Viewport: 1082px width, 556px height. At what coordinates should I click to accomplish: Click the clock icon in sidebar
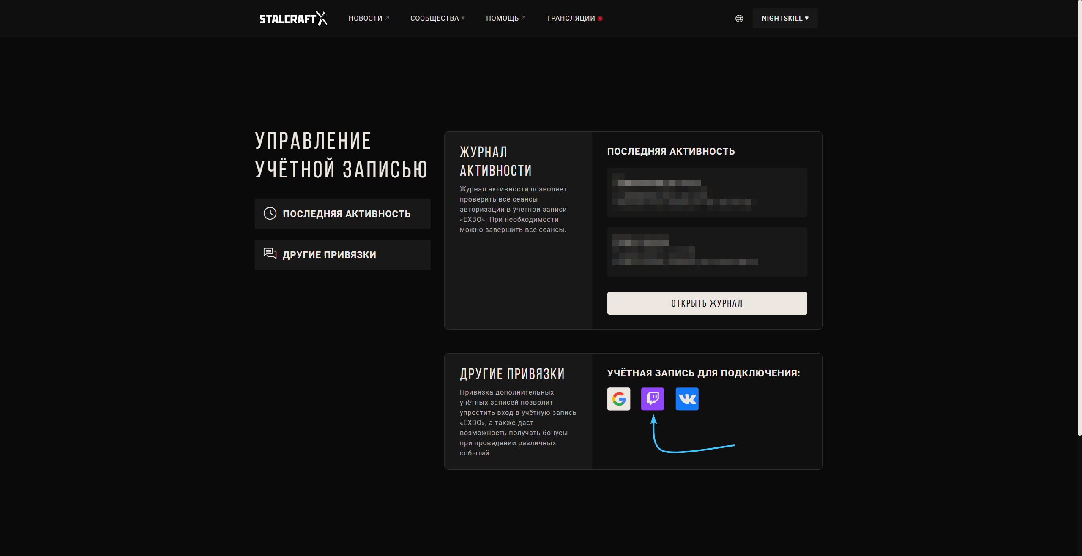tap(270, 213)
